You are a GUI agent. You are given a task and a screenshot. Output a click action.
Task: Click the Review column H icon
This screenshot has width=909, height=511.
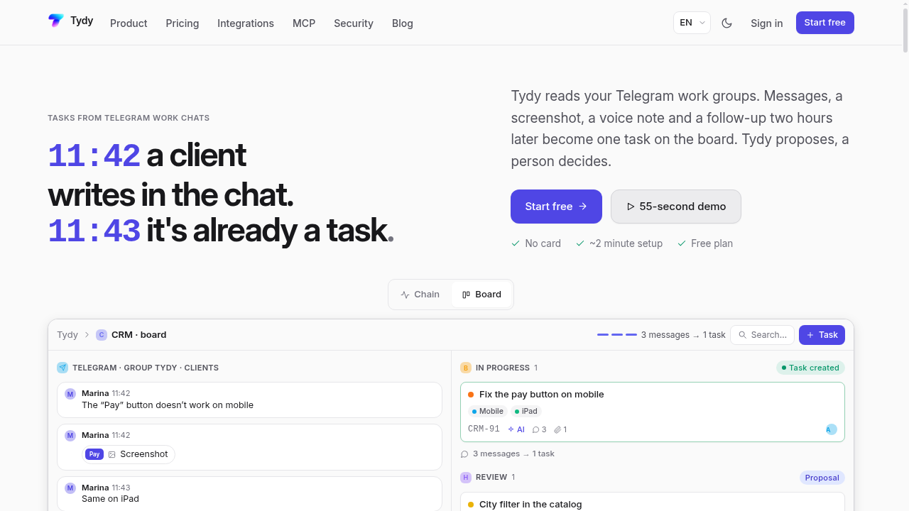pos(466,478)
